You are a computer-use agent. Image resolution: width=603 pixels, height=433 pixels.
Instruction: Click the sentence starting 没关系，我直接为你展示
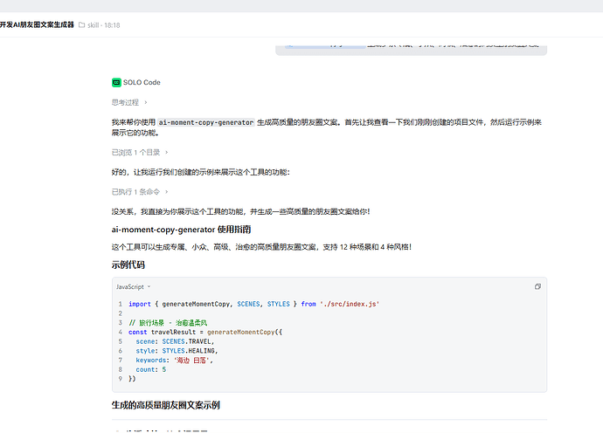pyautogui.click(x=240, y=211)
